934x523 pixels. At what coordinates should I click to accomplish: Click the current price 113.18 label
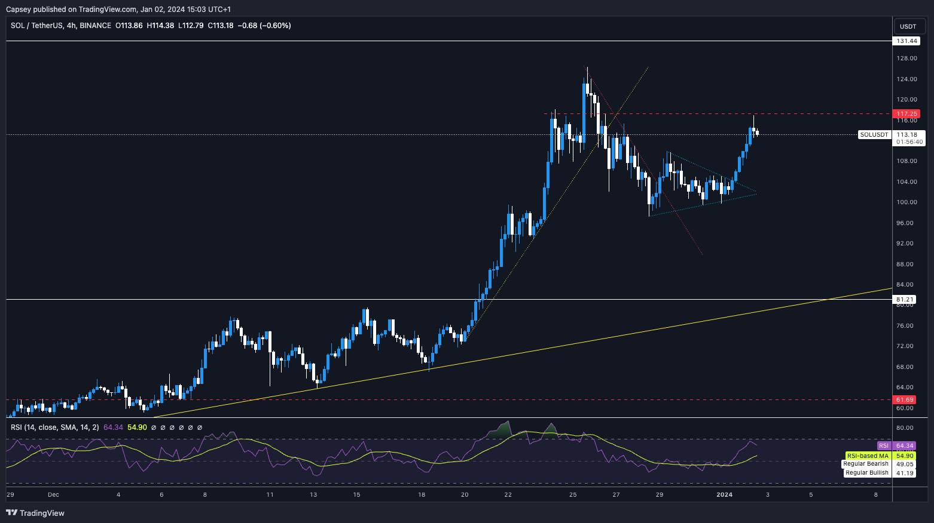click(x=907, y=135)
